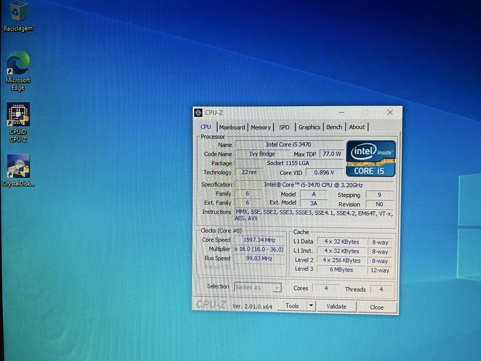Click the Level 3 value '6 MBytes'
The width and height of the screenshot is (481, 361).
[341, 270]
